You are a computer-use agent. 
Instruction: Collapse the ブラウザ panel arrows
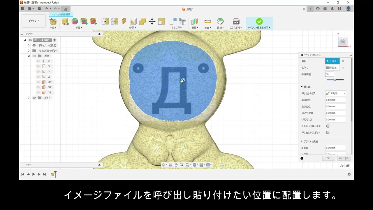(x=22, y=34)
